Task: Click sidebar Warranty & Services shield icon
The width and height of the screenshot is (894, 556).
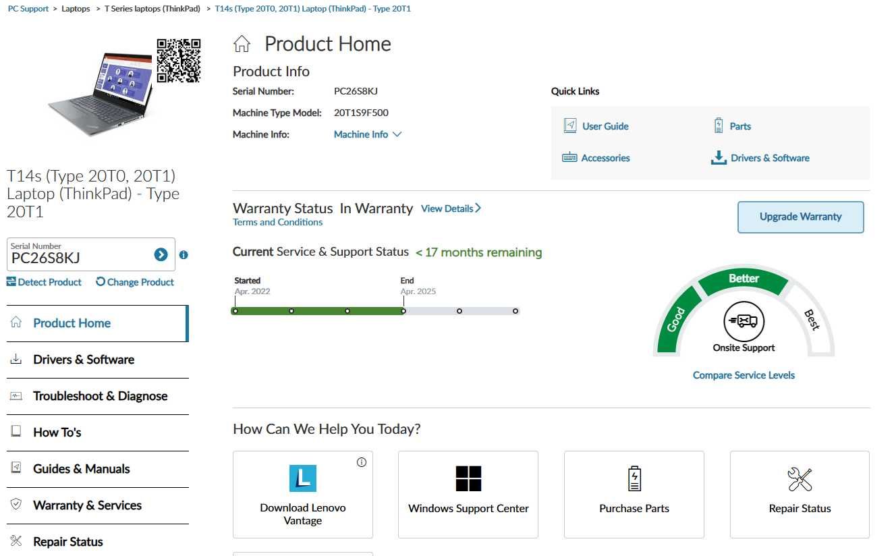Action: pyautogui.click(x=16, y=505)
